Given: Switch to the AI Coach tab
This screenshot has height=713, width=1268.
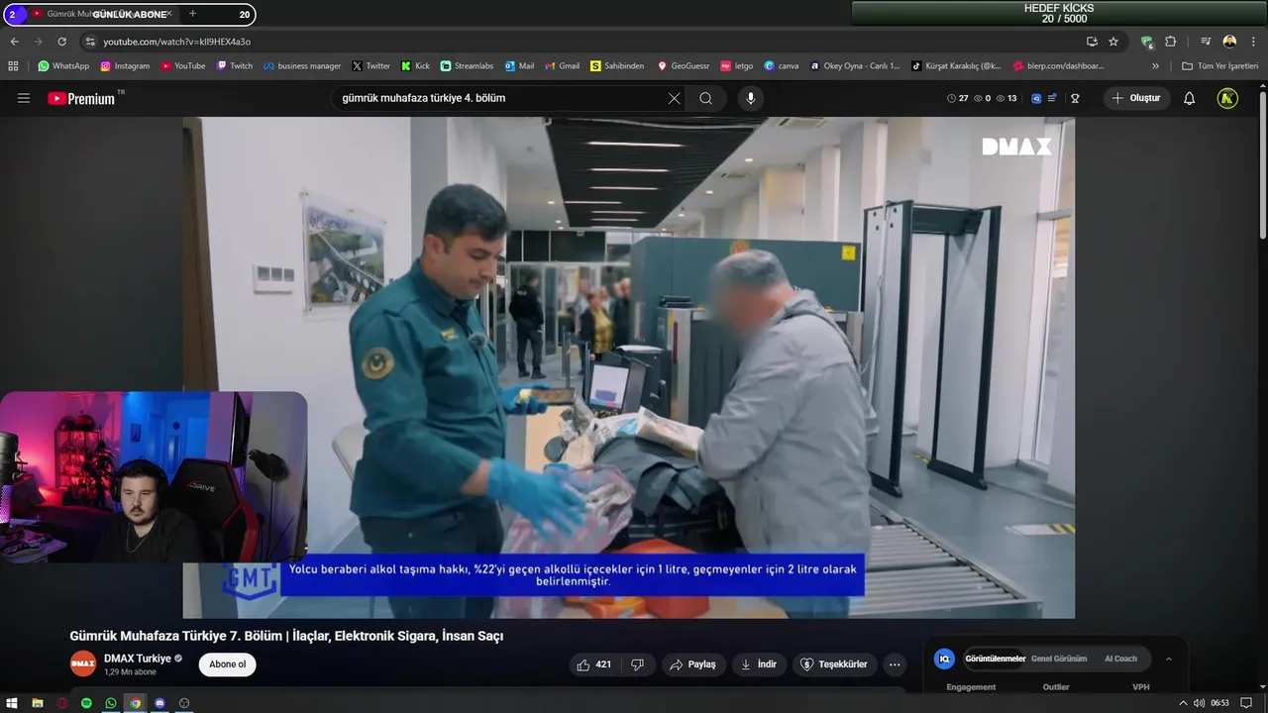Looking at the screenshot, I should [x=1120, y=659].
